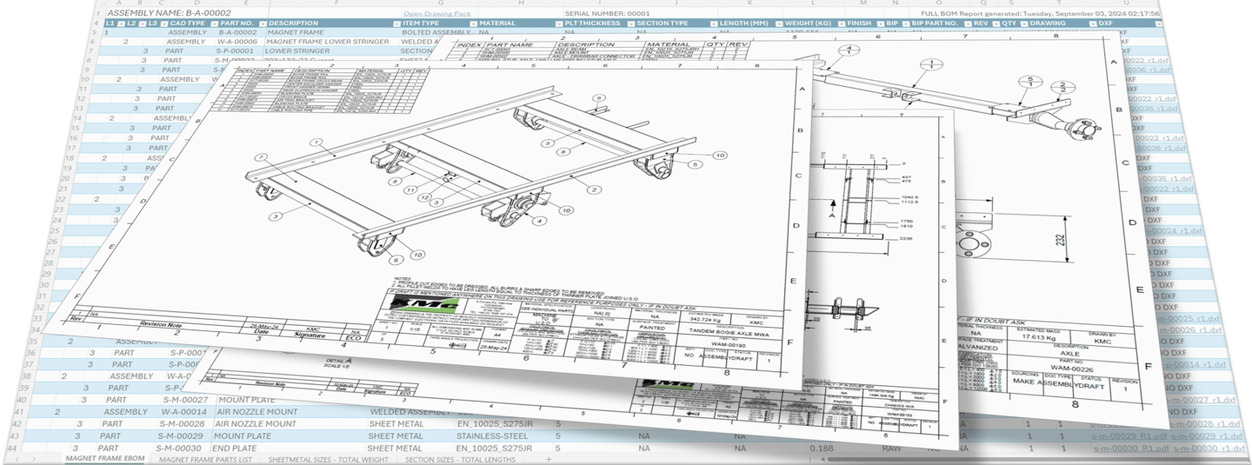Open the s-m-00029_R1.pdf drawing link
1252x465 pixels.
pyautogui.click(x=1128, y=435)
